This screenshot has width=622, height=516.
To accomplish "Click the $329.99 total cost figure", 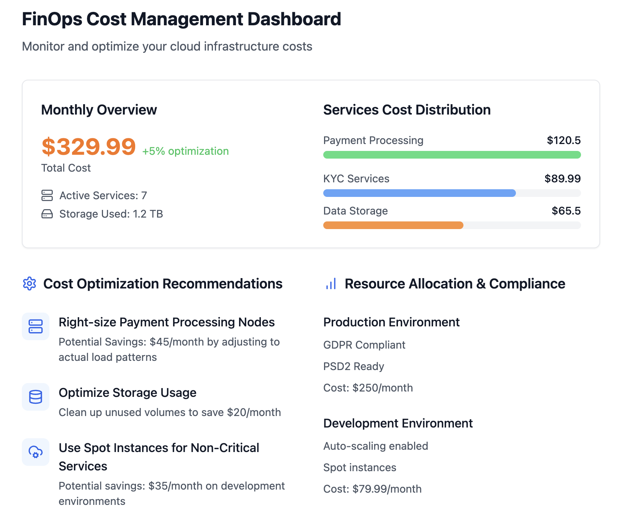I will (88, 147).
